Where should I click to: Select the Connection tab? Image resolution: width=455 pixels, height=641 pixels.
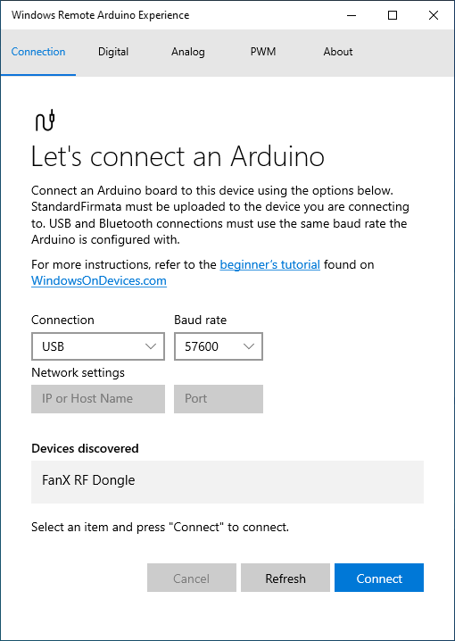(x=38, y=52)
